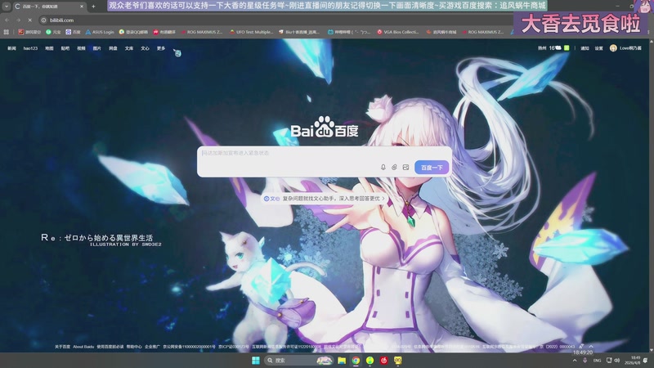Click the ENG input language indicator
This screenshot has height=368, width=654.
pyautogui.click(x=598, y=360)
